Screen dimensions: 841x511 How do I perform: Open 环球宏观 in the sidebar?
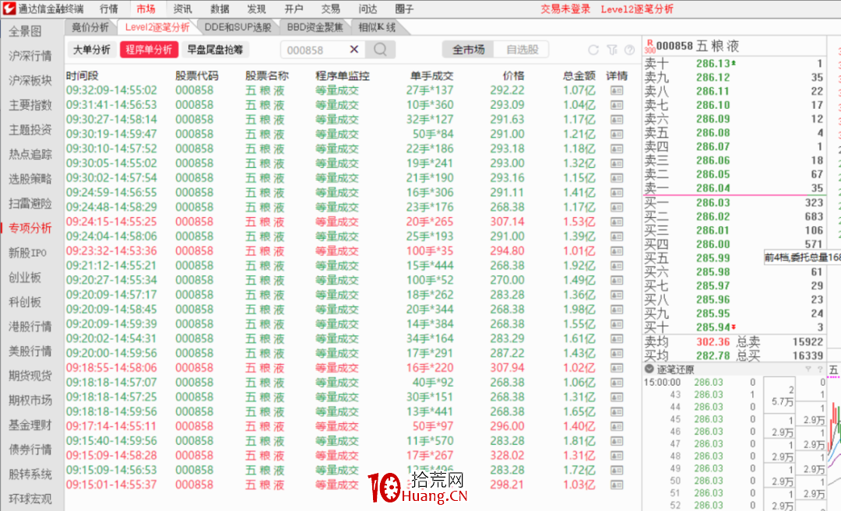coord(30,499)
